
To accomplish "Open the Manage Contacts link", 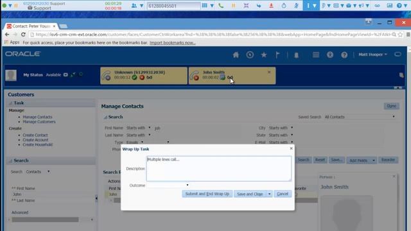I will (x=37, y=117).
